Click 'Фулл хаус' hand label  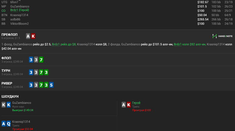pos(18,107)
